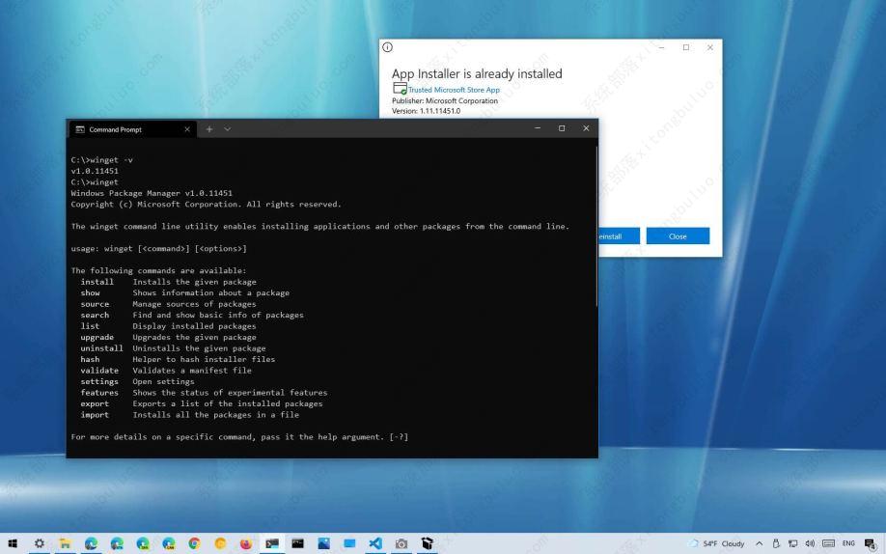Launch Settings from the taskbar gear icon
Screen dimensions: 886x554
click(40, 543)
